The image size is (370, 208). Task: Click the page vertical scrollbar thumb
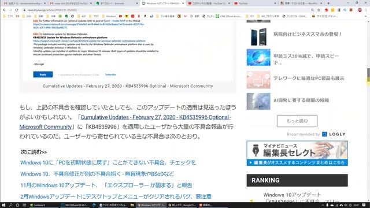click(x=368, y=75)
